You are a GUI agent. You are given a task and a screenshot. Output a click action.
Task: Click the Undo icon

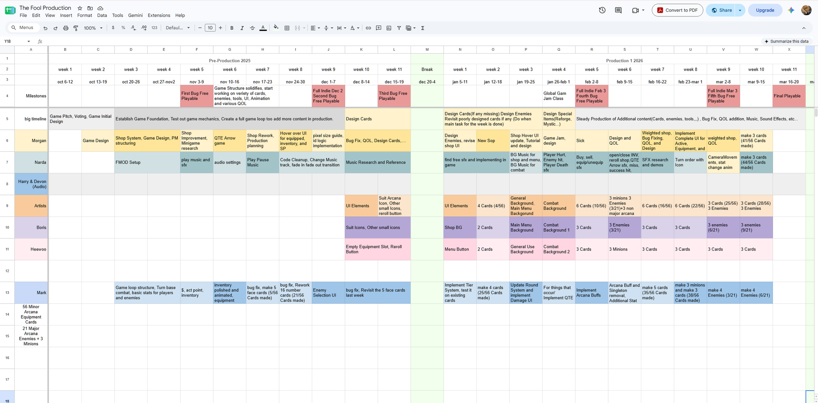pyautogui.click(x=45, y=28)
